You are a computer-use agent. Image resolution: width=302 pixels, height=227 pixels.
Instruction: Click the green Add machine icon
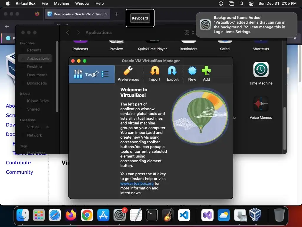[x=206, y=74]
